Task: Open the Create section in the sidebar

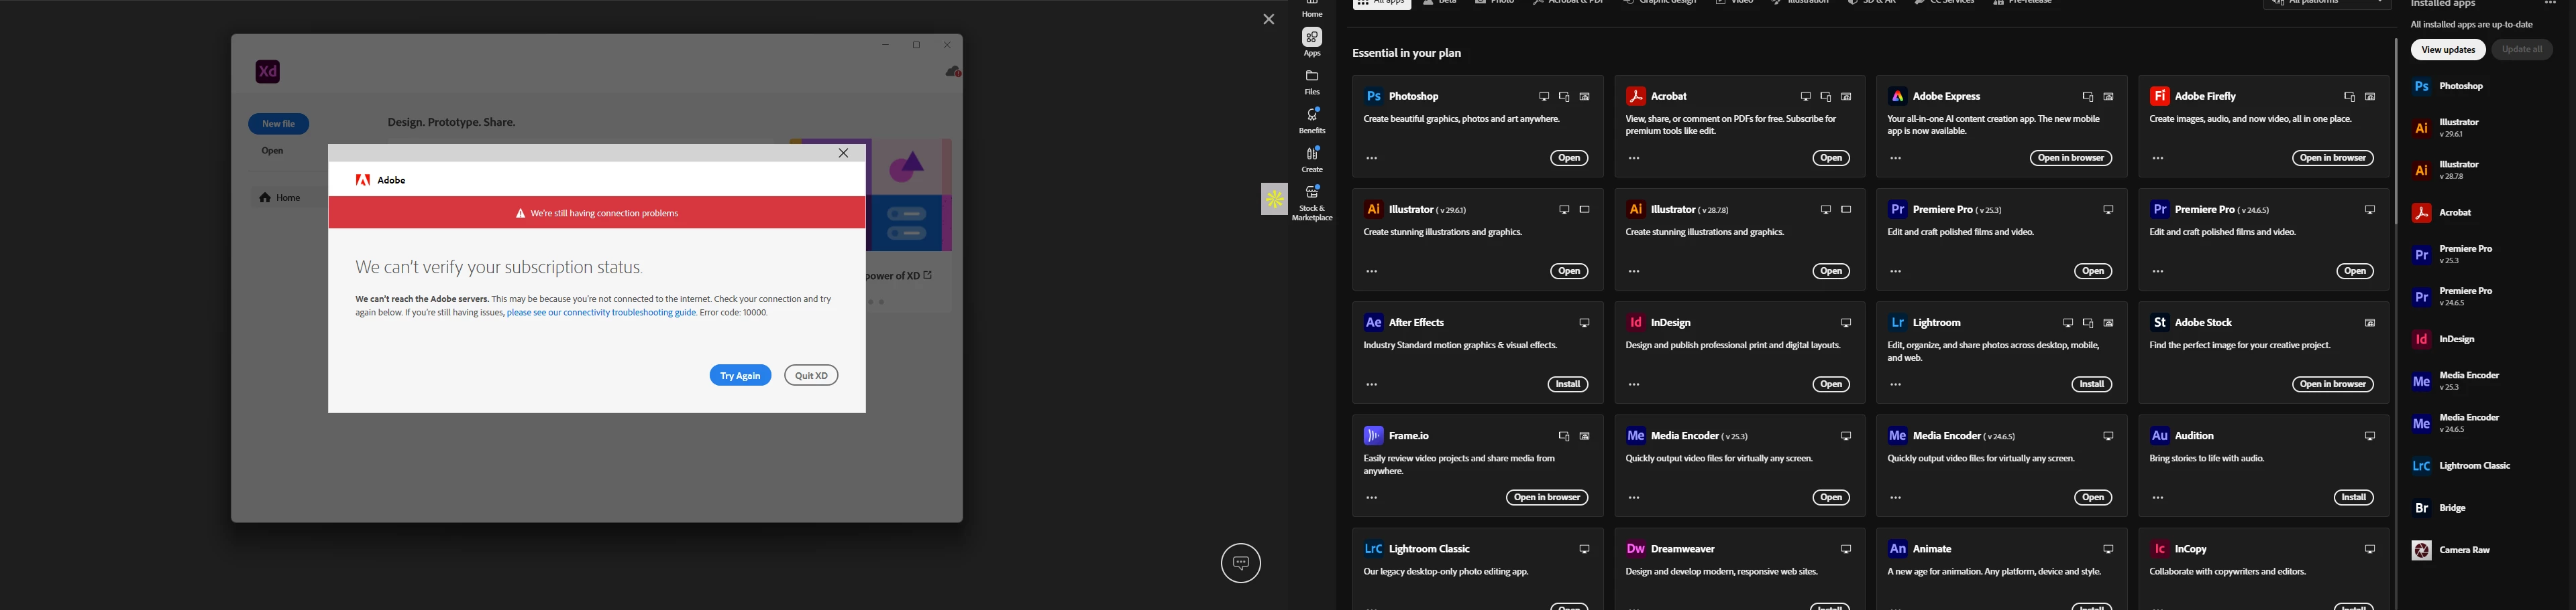Action: [x=1312, y=159]
